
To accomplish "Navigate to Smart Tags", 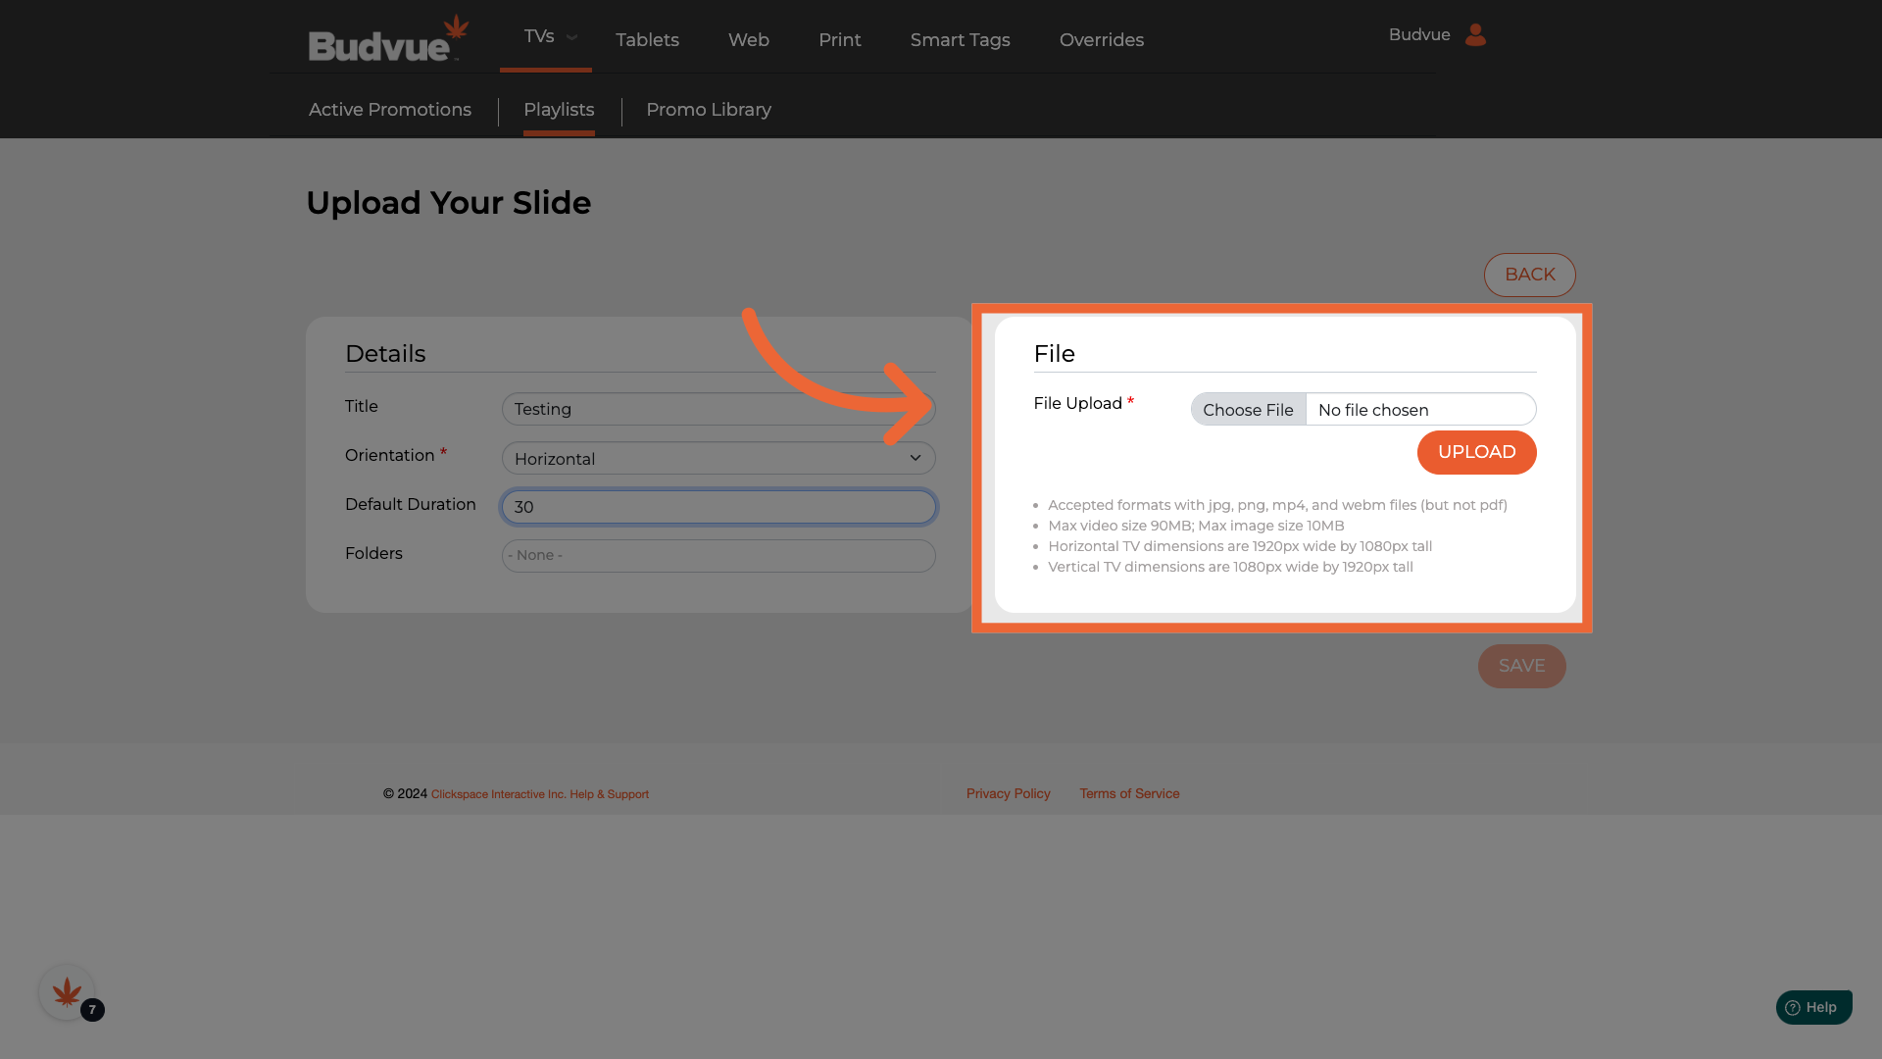I will pos(960,40).
